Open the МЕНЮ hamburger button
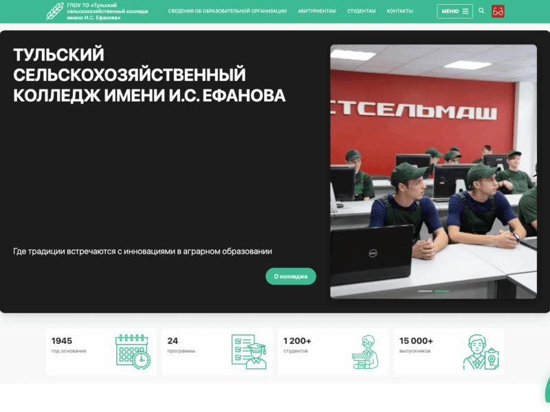Screen dimensions: 550x412 (x=454, y=11)
